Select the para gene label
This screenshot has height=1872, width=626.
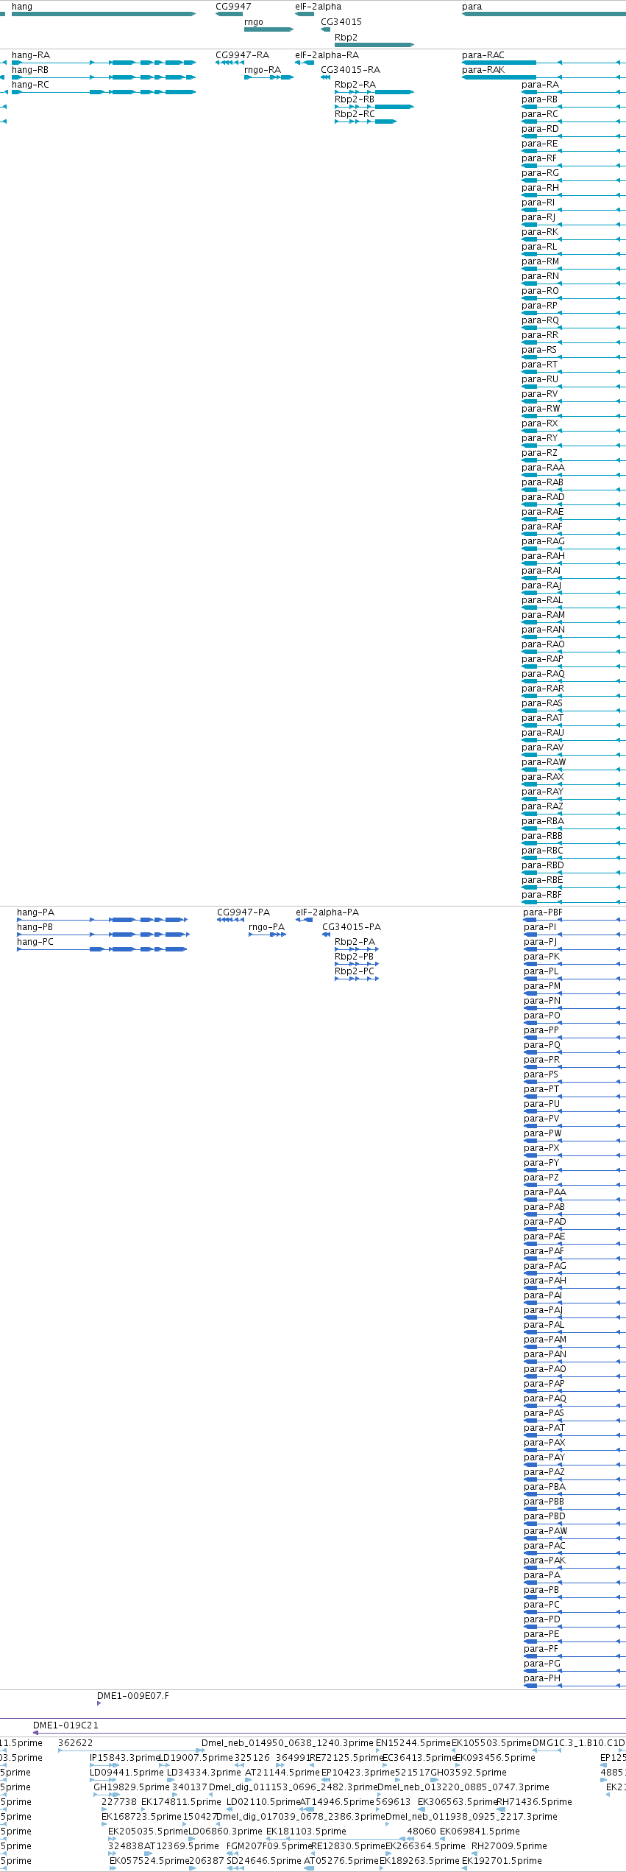[472, 7]
